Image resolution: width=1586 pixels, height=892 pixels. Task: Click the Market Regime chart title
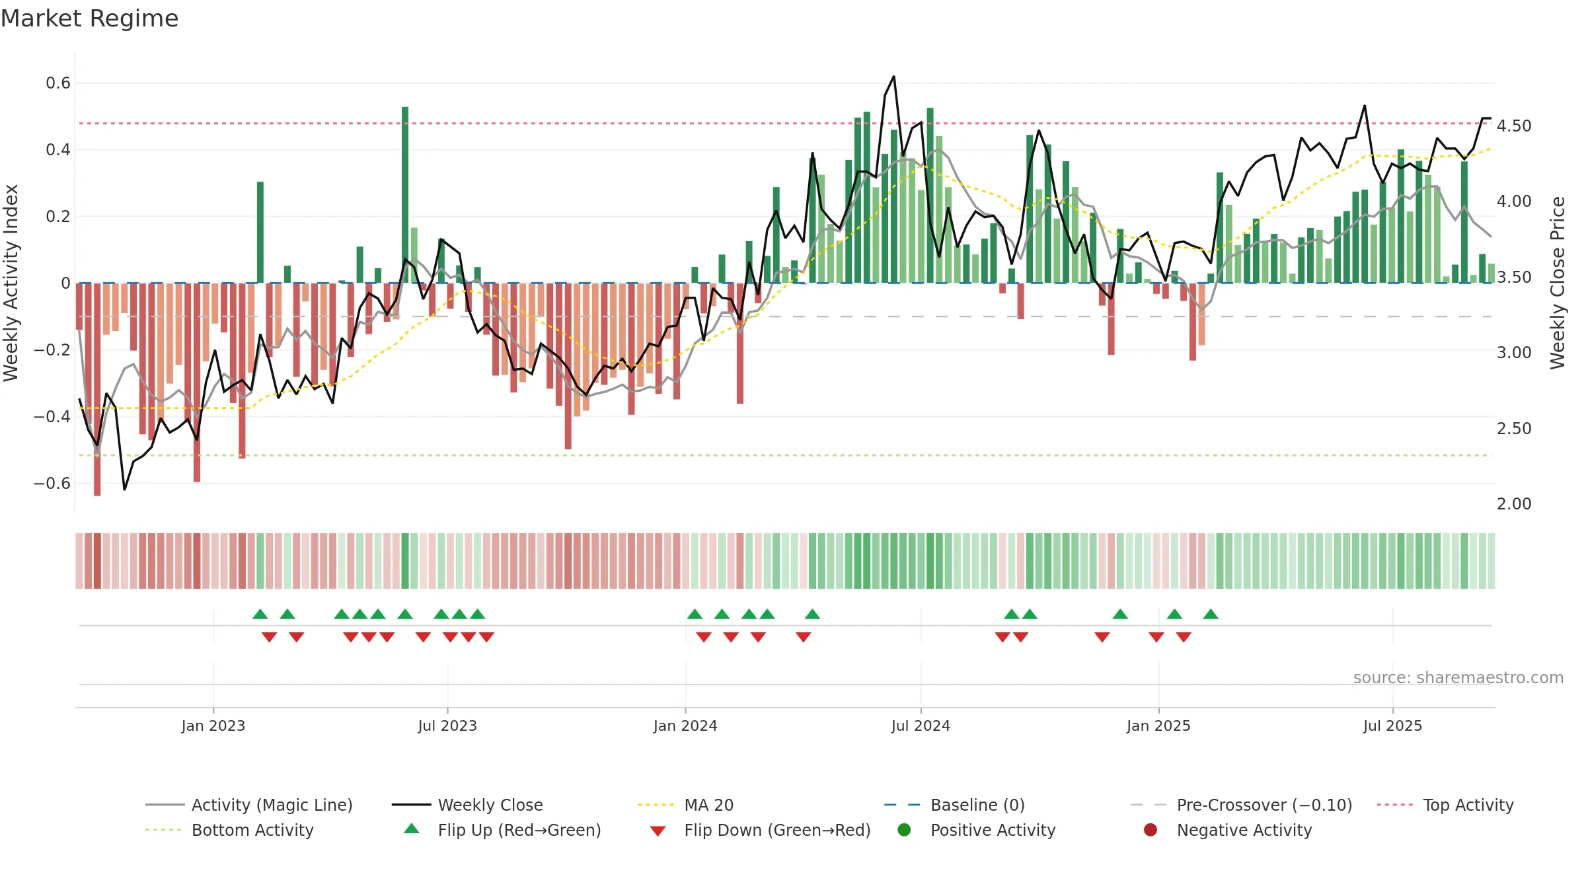coord(89,19)
